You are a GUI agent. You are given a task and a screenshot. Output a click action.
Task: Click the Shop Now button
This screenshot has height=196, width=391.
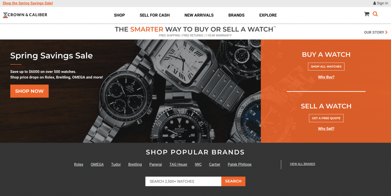click(29, 91)
